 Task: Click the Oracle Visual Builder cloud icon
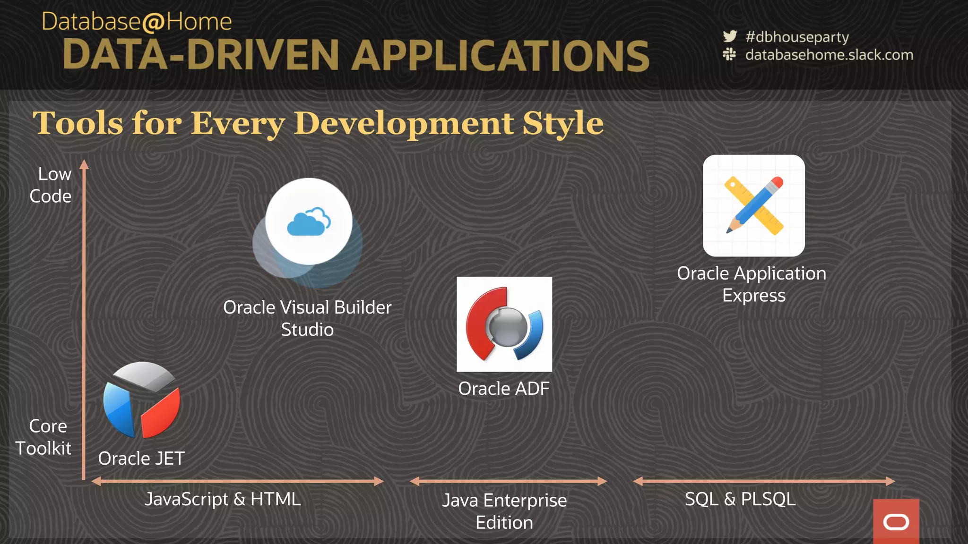309,221
